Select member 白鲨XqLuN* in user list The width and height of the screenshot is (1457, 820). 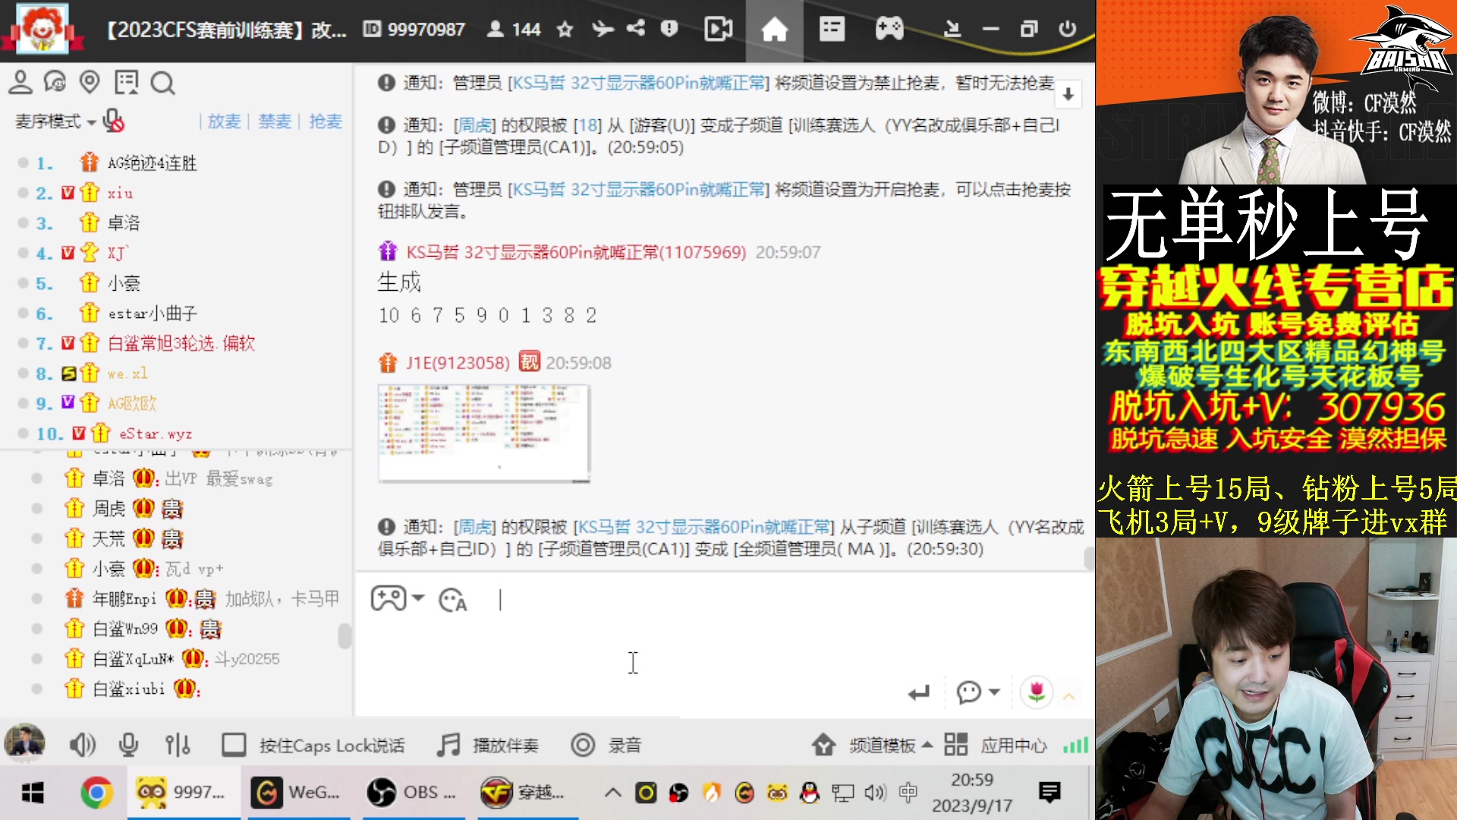point(134,659)
